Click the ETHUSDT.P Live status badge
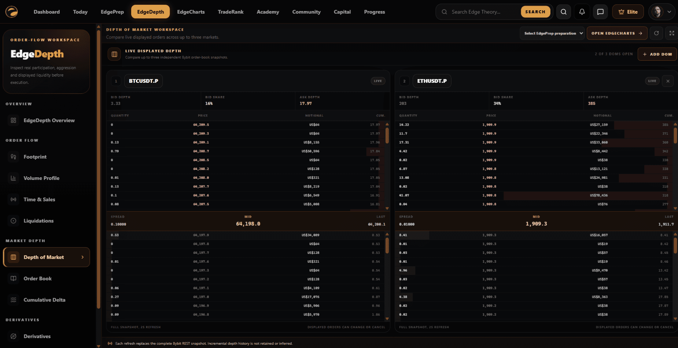 pos(652,81)
